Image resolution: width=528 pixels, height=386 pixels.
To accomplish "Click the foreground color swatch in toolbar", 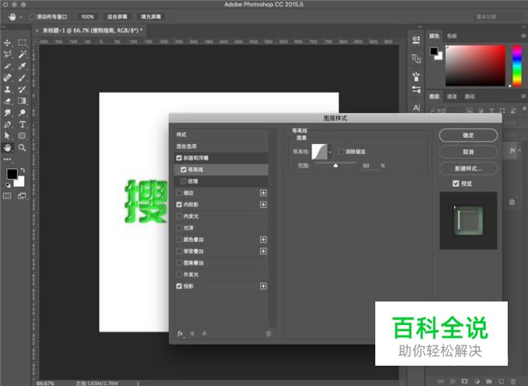I will coord(12,174).
